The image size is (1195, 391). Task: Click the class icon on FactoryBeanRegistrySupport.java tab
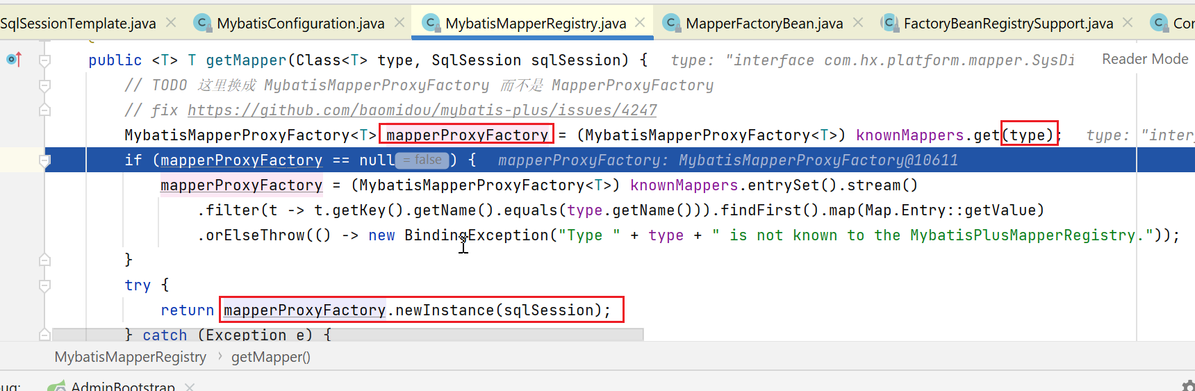[889, 23]
